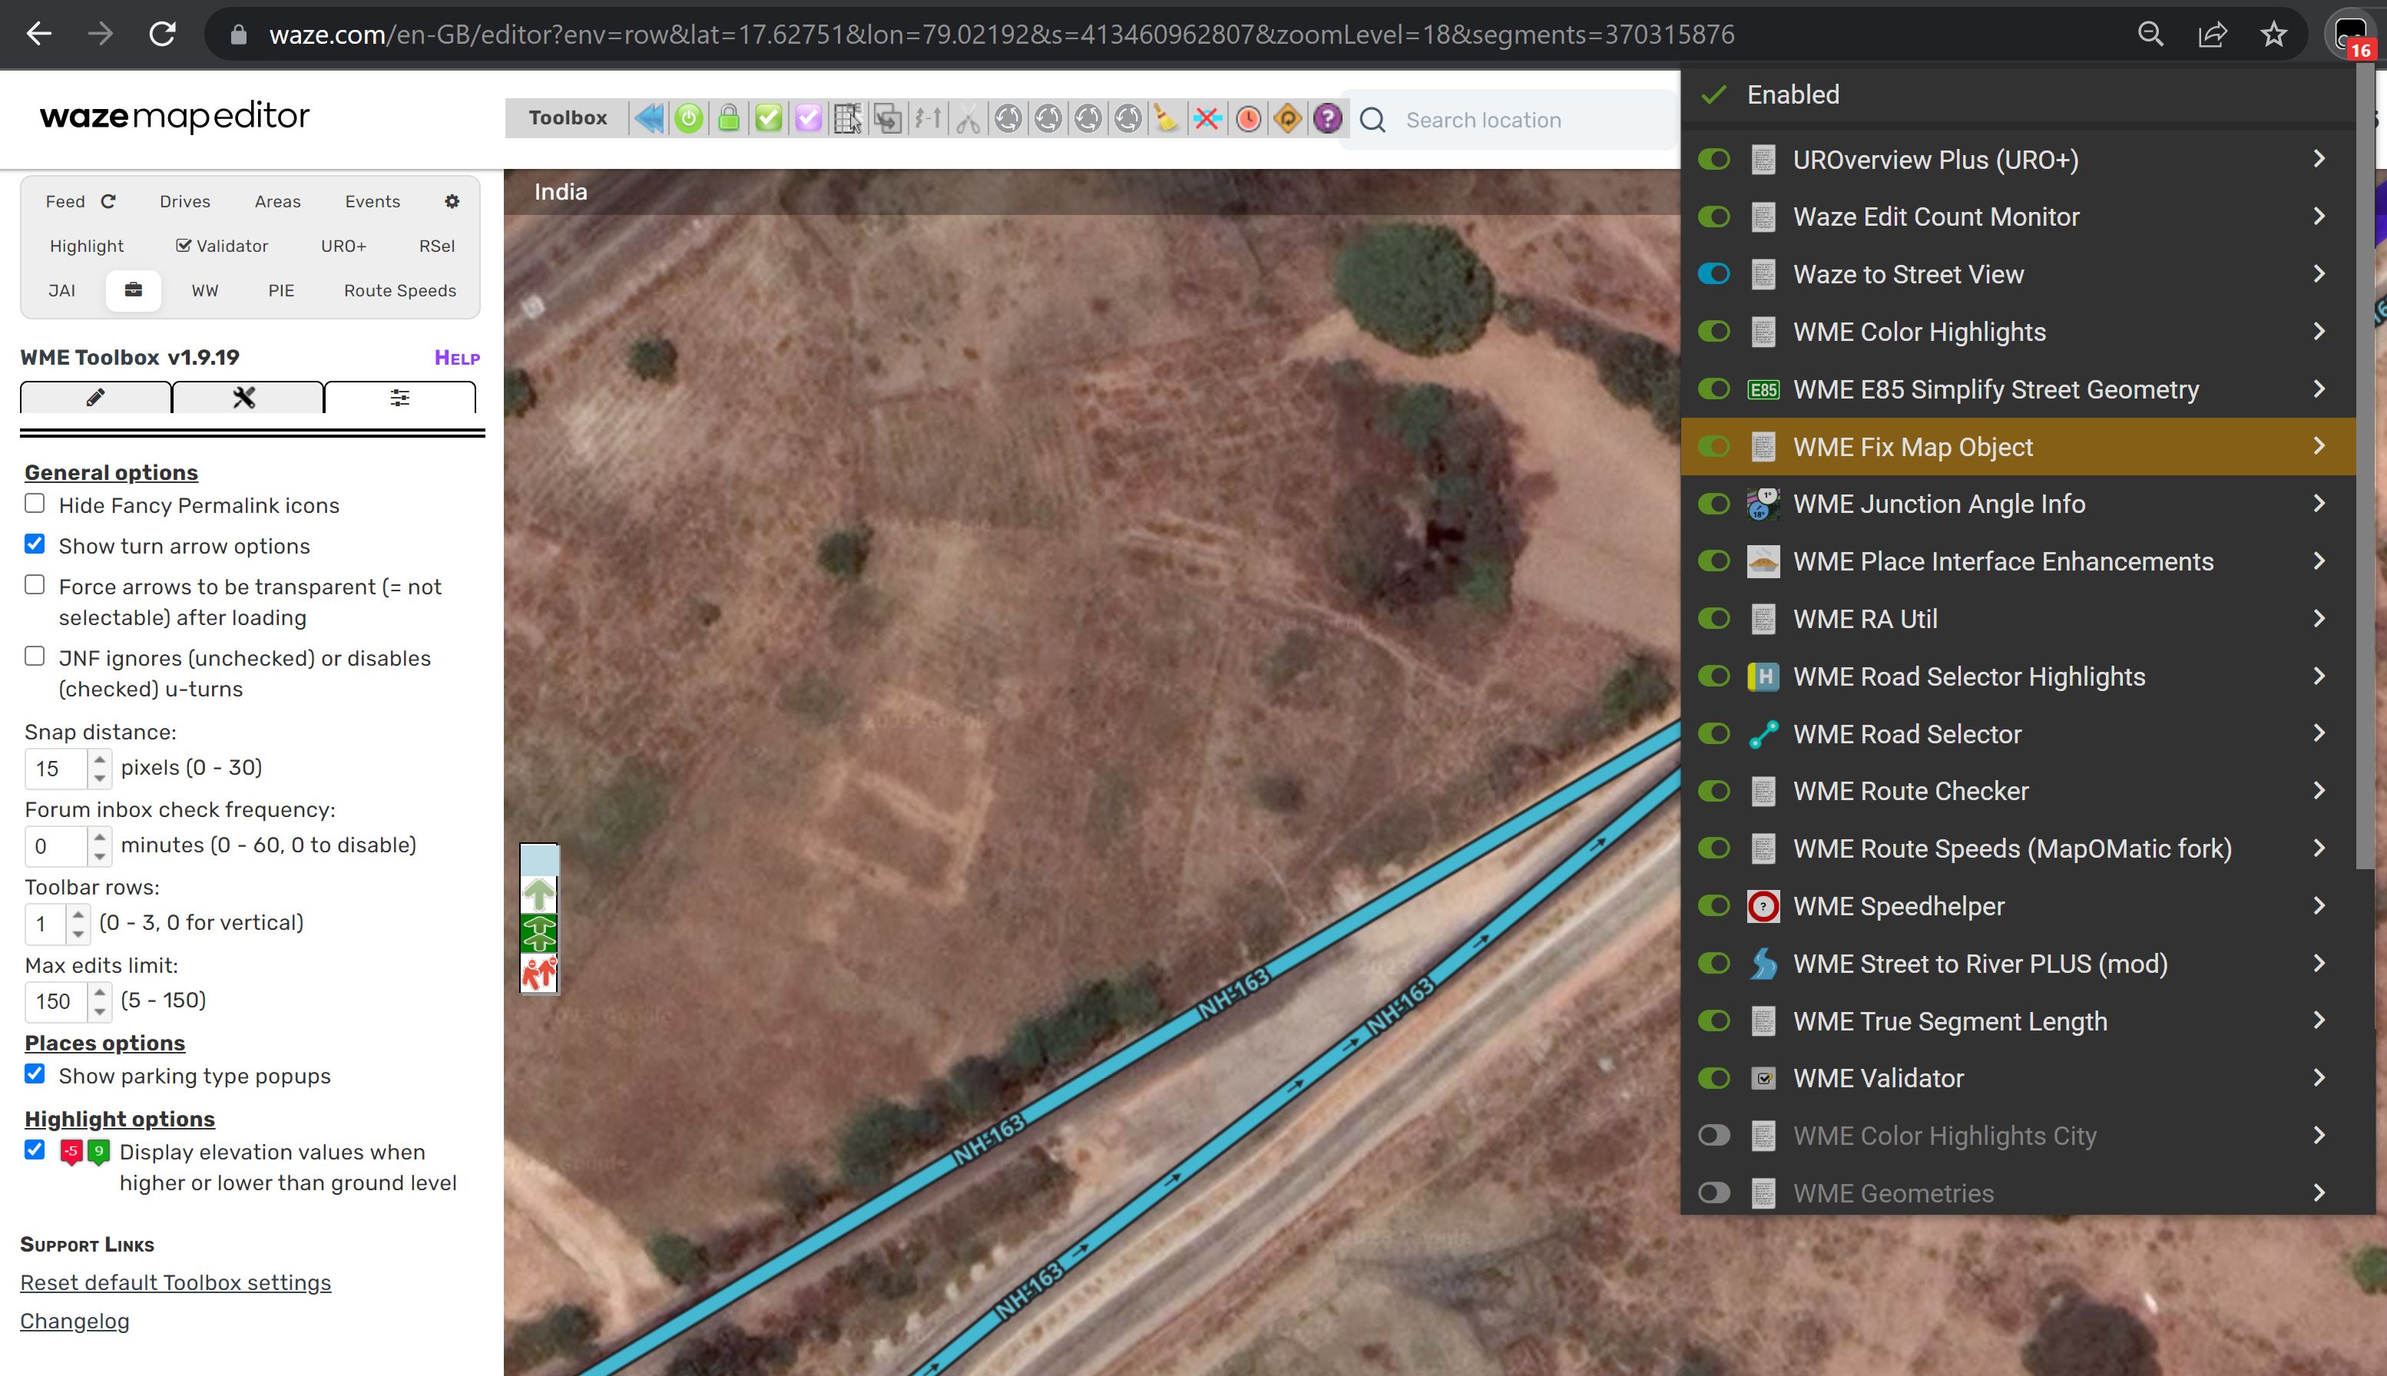Disable the WME Validator script toggle
This screenshot has width=2387, height=1376.
coord(1713,1077)
